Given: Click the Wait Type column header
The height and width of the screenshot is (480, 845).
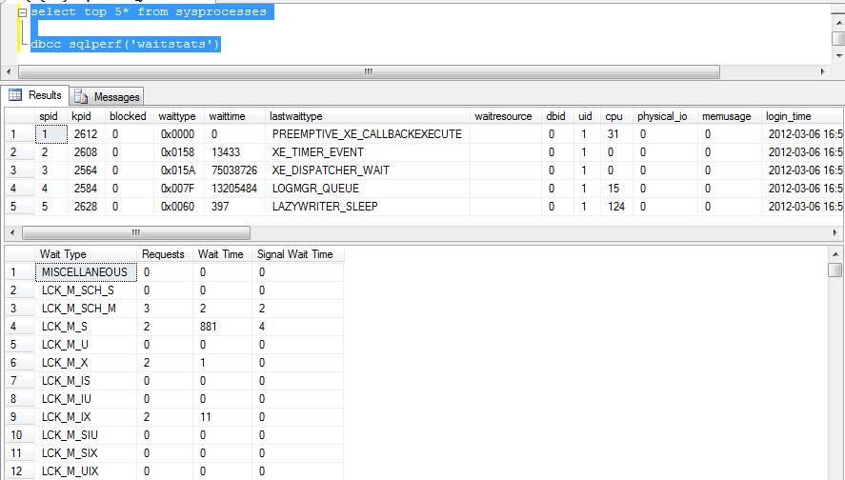Looking at the screenshot, I should (x=63, y=254).
